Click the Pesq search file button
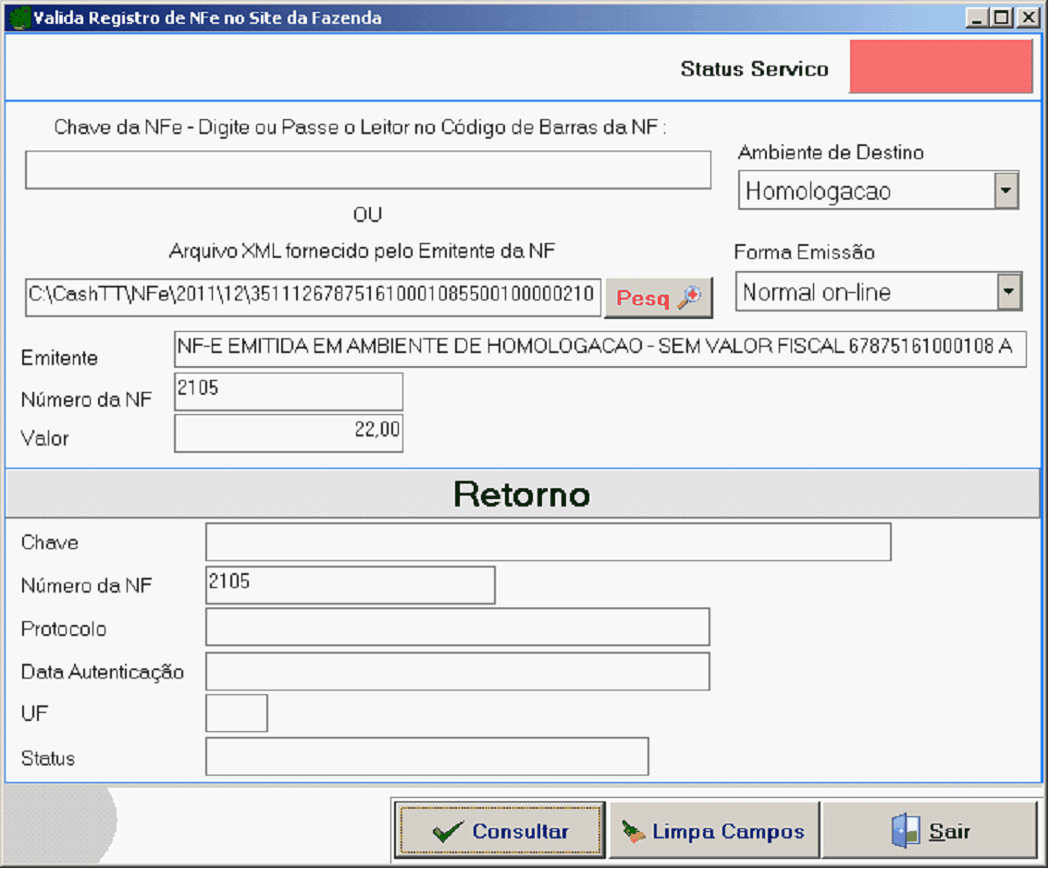This screenshot has height=869, width=1049. pyautogui.click(x=659, y=298)
